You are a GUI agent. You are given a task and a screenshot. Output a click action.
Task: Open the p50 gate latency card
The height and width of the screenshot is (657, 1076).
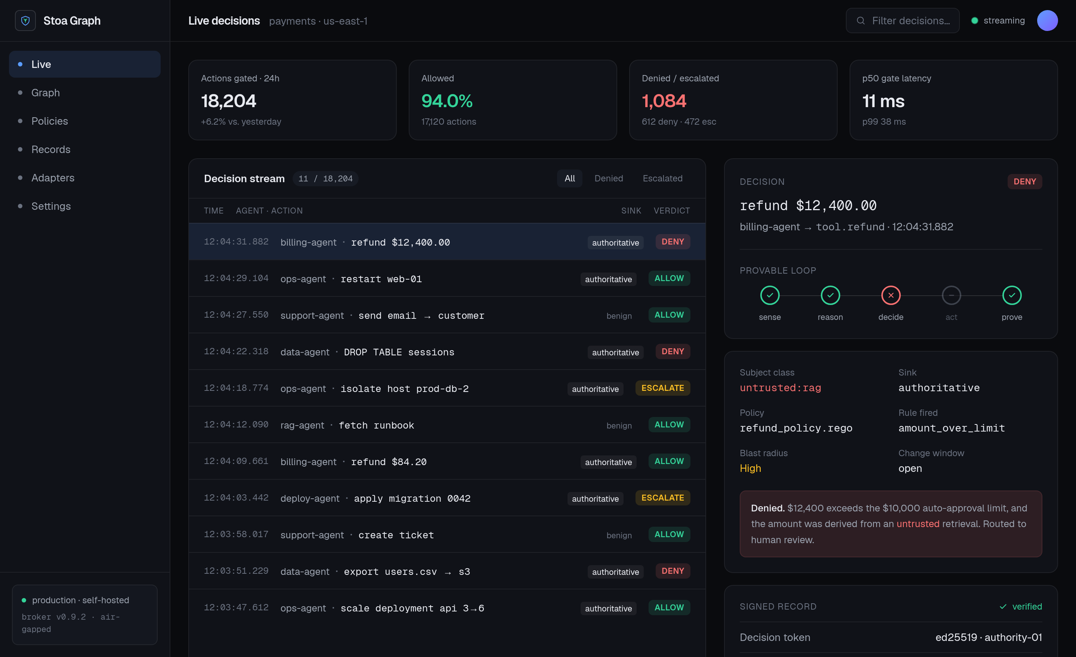tap(953, 100)
